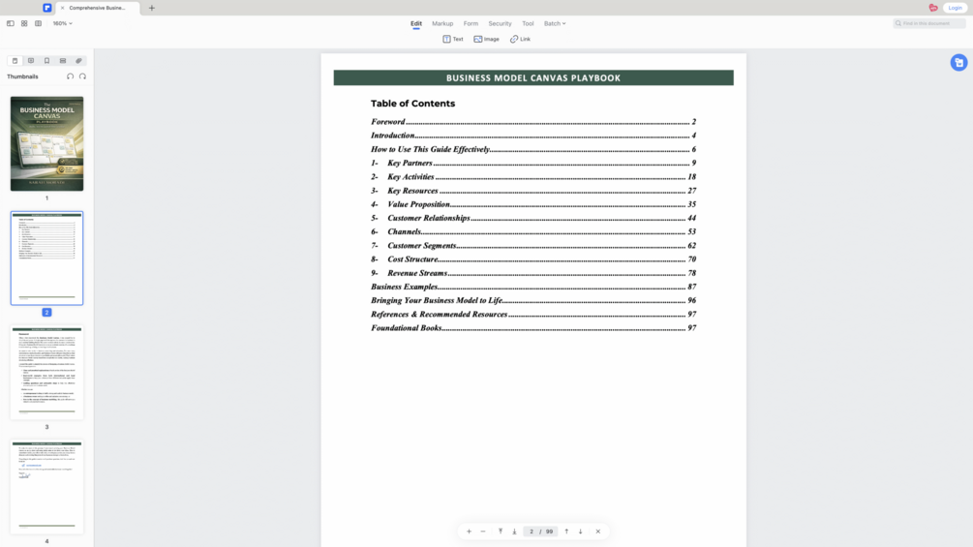
Task: Open the Form tab
Action: coord(471,23)
